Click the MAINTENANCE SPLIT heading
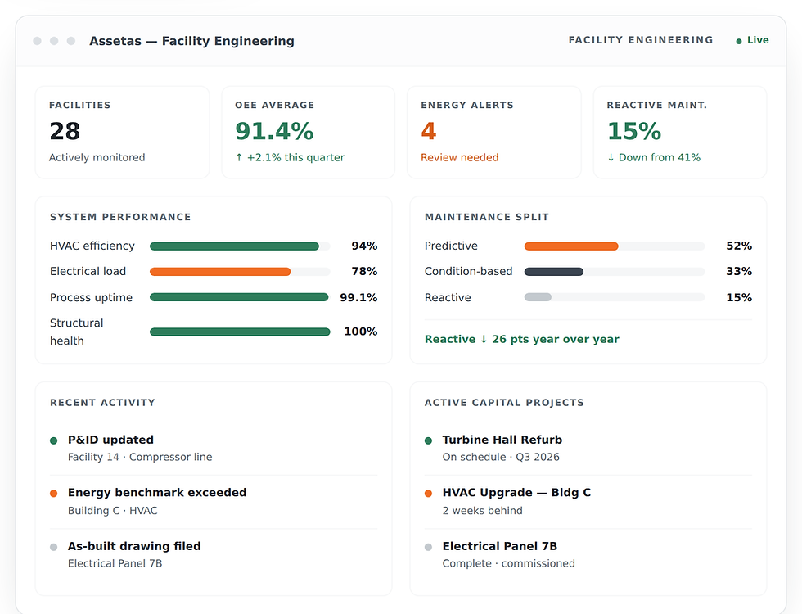 click(x=486, y=217)
